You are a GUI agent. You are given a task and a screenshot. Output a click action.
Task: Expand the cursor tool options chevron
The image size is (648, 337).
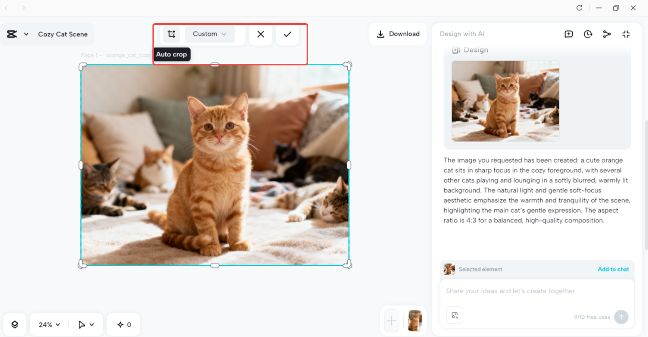tap(90, 325)
